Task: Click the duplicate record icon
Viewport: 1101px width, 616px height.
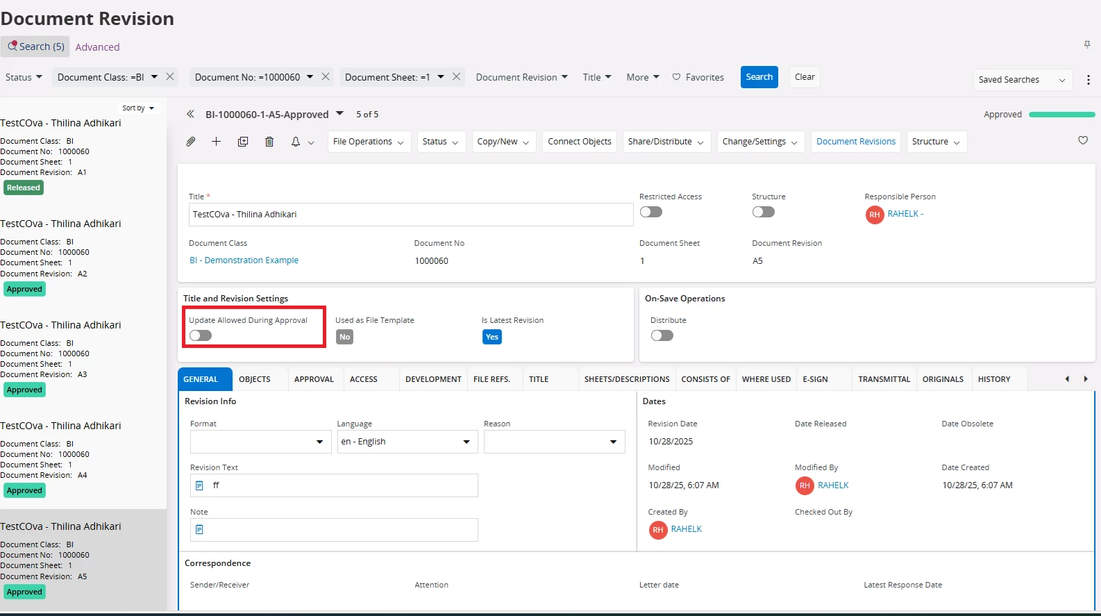Action: (x=243, y=142)
